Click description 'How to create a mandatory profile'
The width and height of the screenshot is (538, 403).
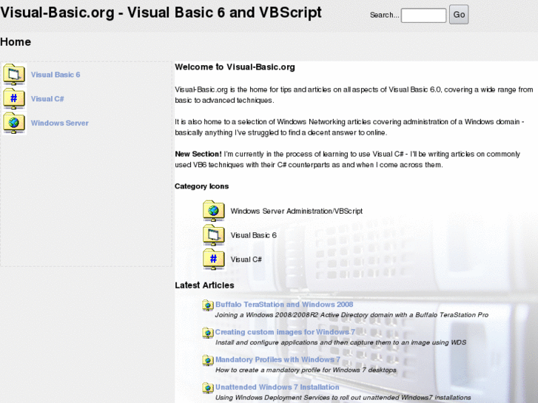coord(306,370)
